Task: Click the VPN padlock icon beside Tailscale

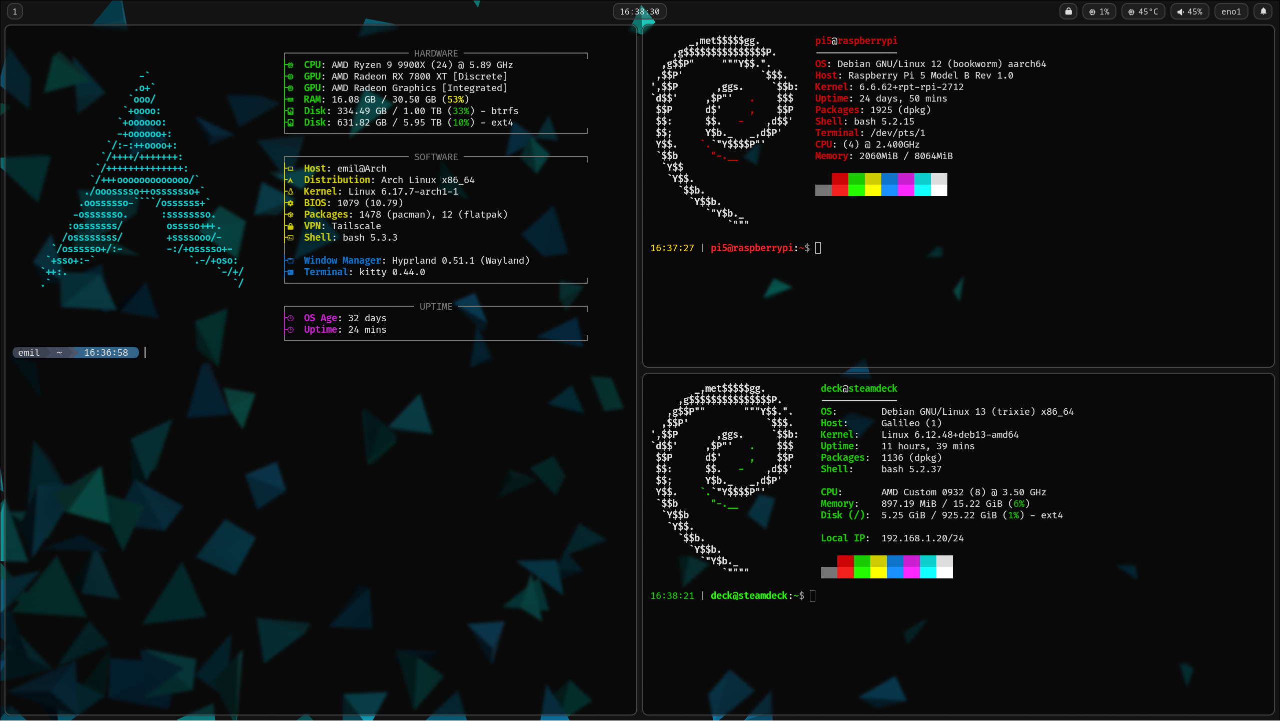Action: point(290,226)
